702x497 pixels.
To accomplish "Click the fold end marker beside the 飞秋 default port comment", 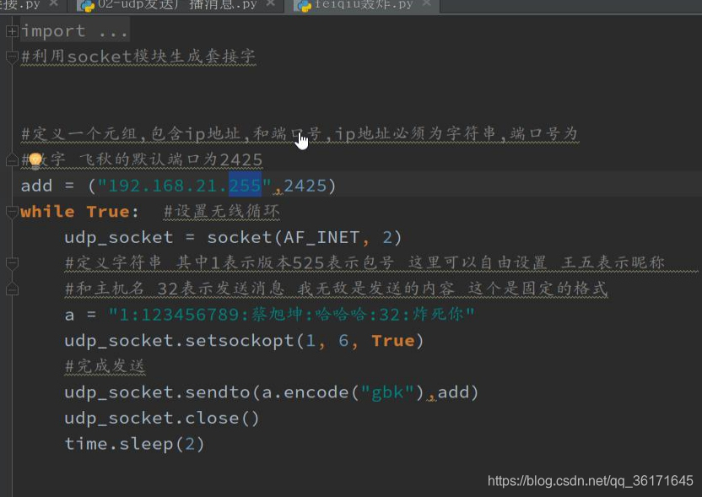I will point(12,159).
